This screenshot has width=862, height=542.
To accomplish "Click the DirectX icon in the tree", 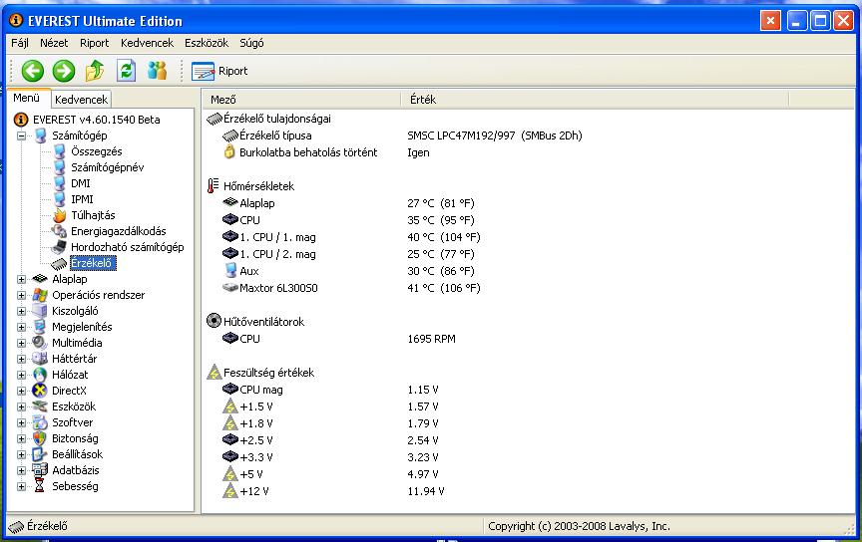I will pyautogui.click(x=40, y=391).
